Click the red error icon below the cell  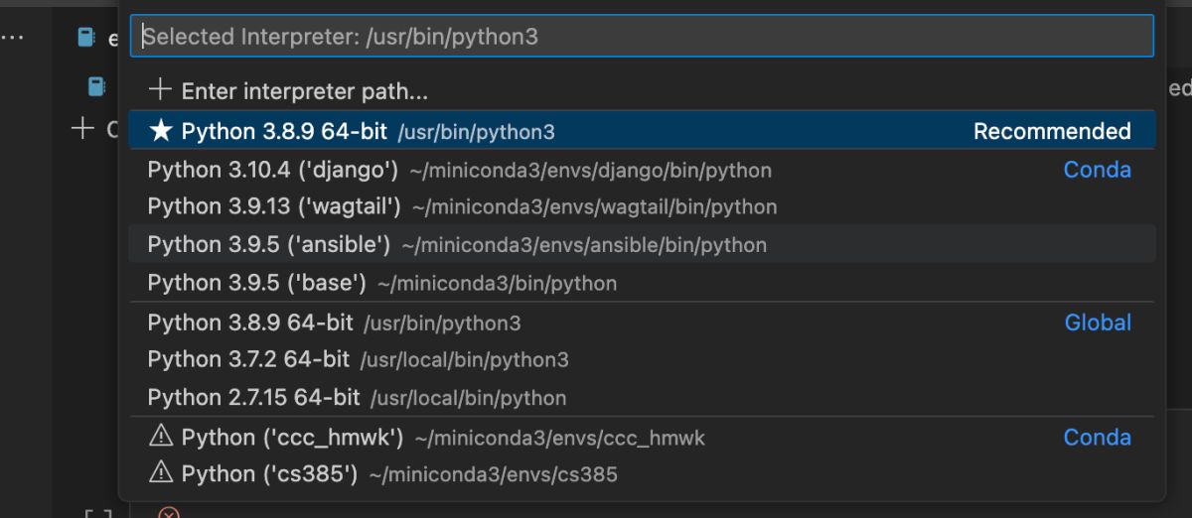click(x=169, y=513)
